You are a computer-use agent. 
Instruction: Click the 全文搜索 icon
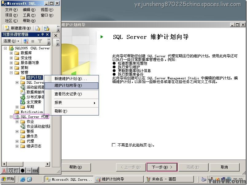click(x=23, y=102)
